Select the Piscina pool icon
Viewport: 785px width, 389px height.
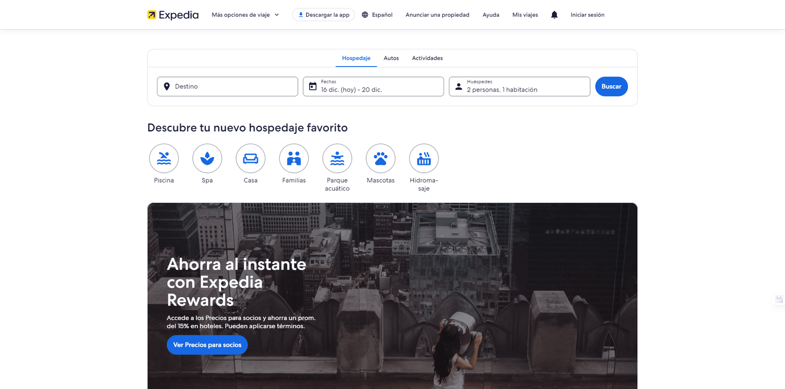coord(164,158)
